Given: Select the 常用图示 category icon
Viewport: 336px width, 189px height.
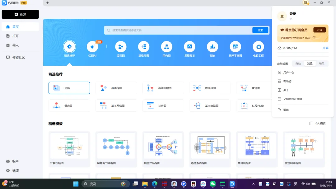Looking at the screenshot, I should pos(189,47).
